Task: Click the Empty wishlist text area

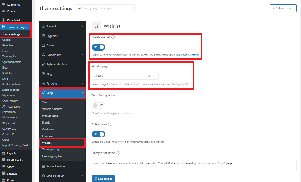Action: point(194,165)
